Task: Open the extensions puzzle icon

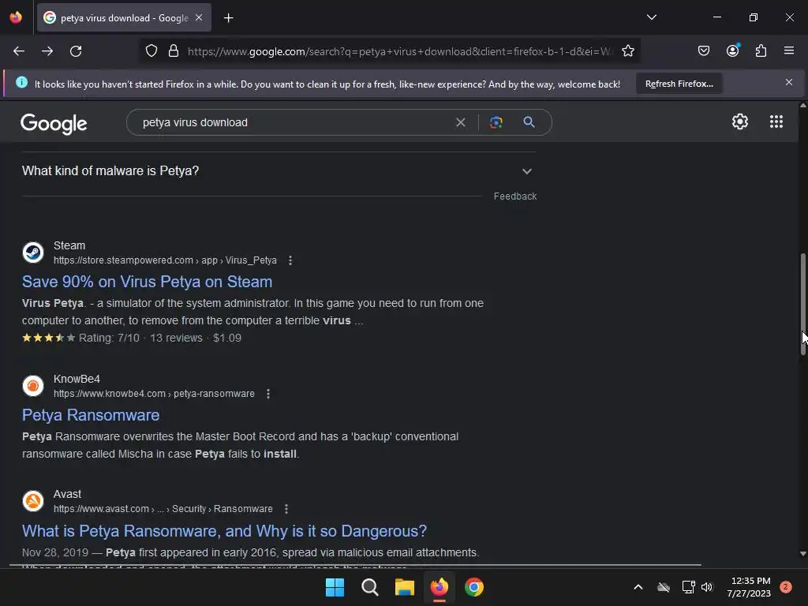Action: click(761, 50)
